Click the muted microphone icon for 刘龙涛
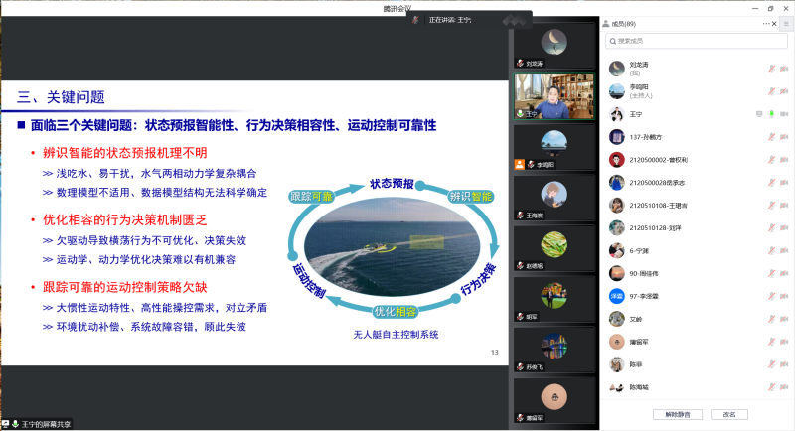795x431 pixels. (x=771, y=69)
